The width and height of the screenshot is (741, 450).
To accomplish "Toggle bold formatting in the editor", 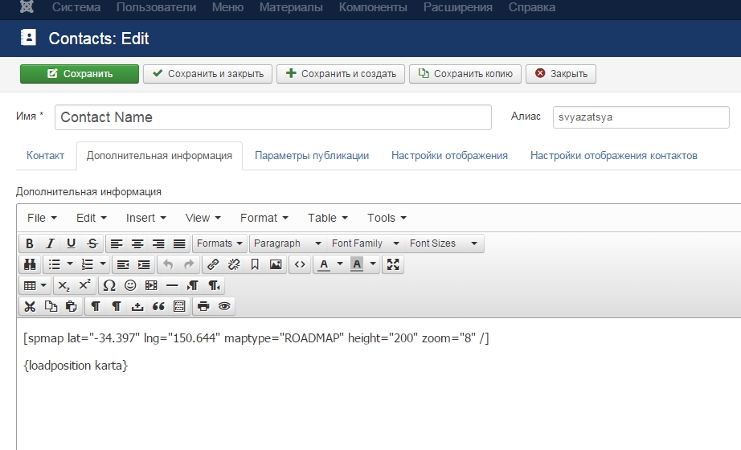I will coord(30,243).
